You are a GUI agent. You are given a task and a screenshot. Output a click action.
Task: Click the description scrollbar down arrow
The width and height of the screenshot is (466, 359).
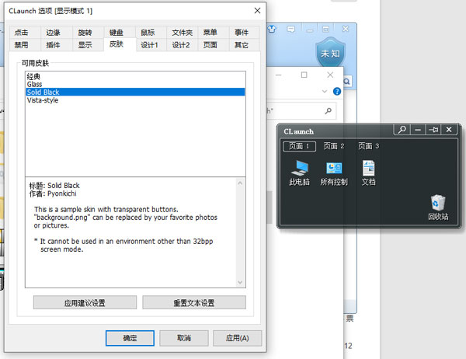click(240, 282)
